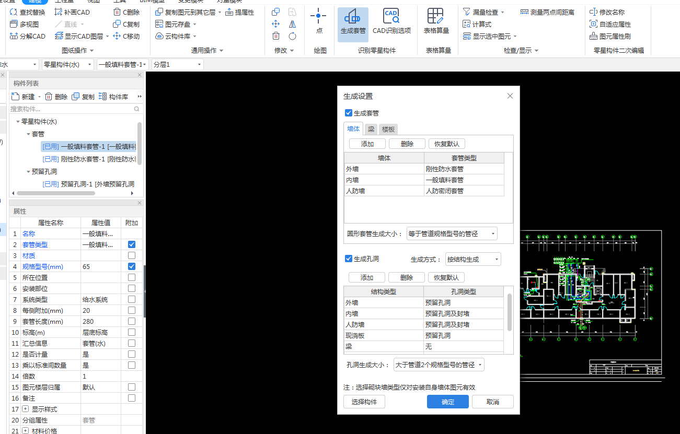Click 恢复默认 above the 结构类型 table

tap(446, 277)
